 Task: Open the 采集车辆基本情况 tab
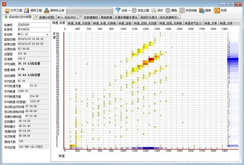coord(126,17)
